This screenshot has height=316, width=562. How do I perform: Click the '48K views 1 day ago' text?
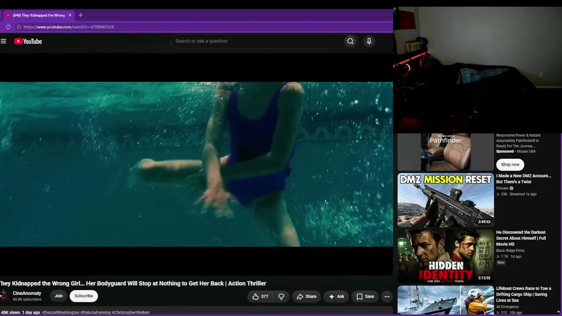20,312
